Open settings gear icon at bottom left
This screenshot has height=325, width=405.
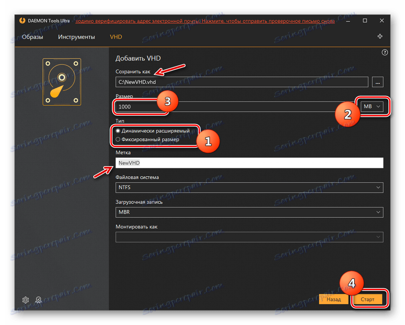click(26, 300)
